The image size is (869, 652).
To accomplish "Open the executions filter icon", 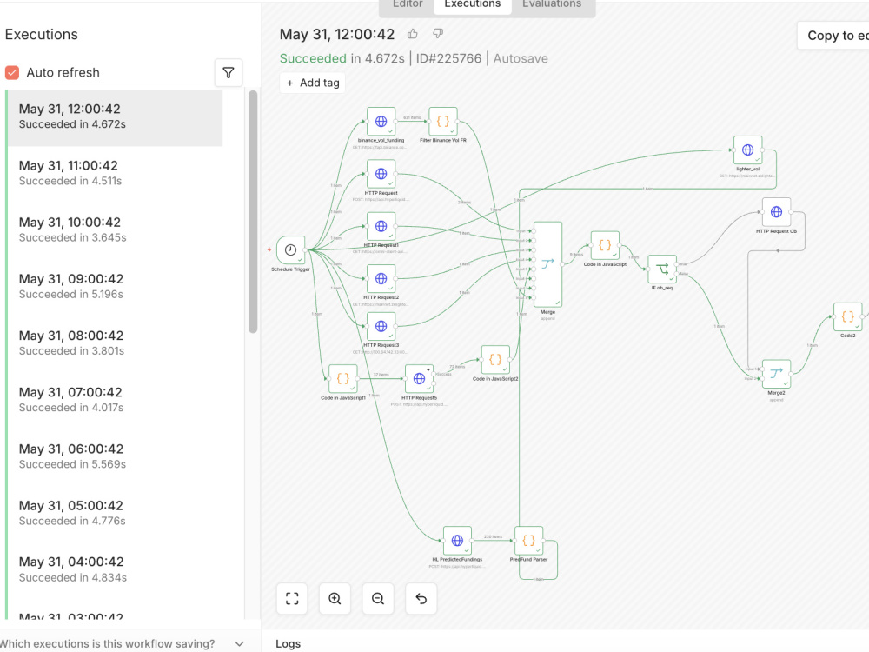I will (x=229, y=73).
